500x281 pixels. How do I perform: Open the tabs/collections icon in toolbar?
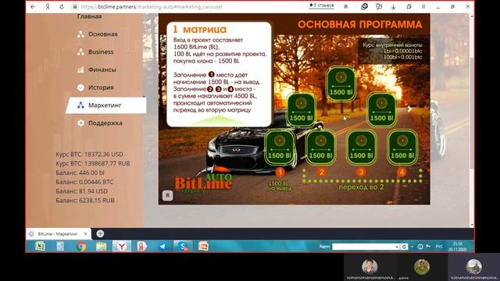pos(409,7)
